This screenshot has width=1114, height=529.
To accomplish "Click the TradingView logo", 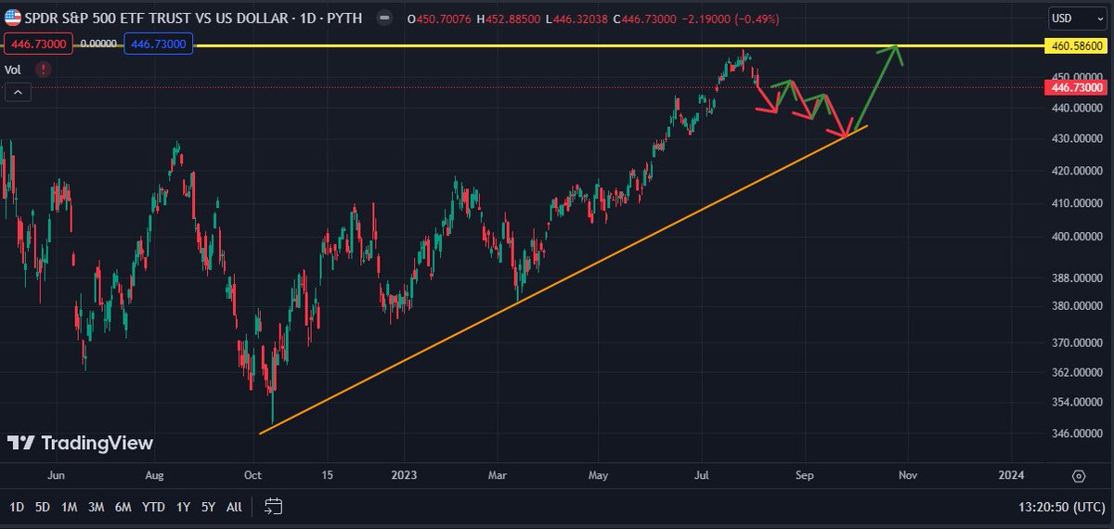I will [81, 444].
